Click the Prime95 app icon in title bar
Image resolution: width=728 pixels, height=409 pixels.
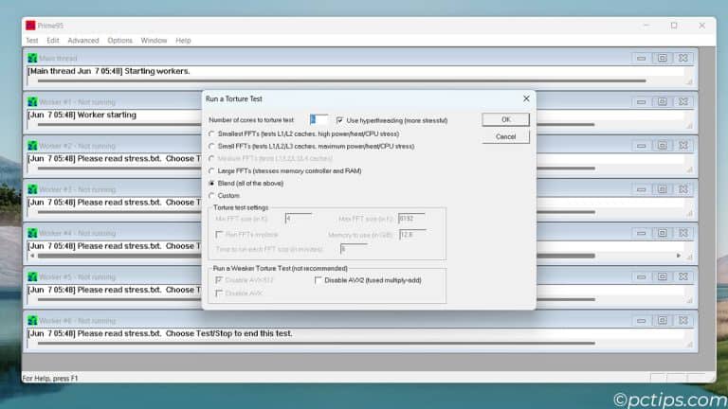tap(30, 26)
